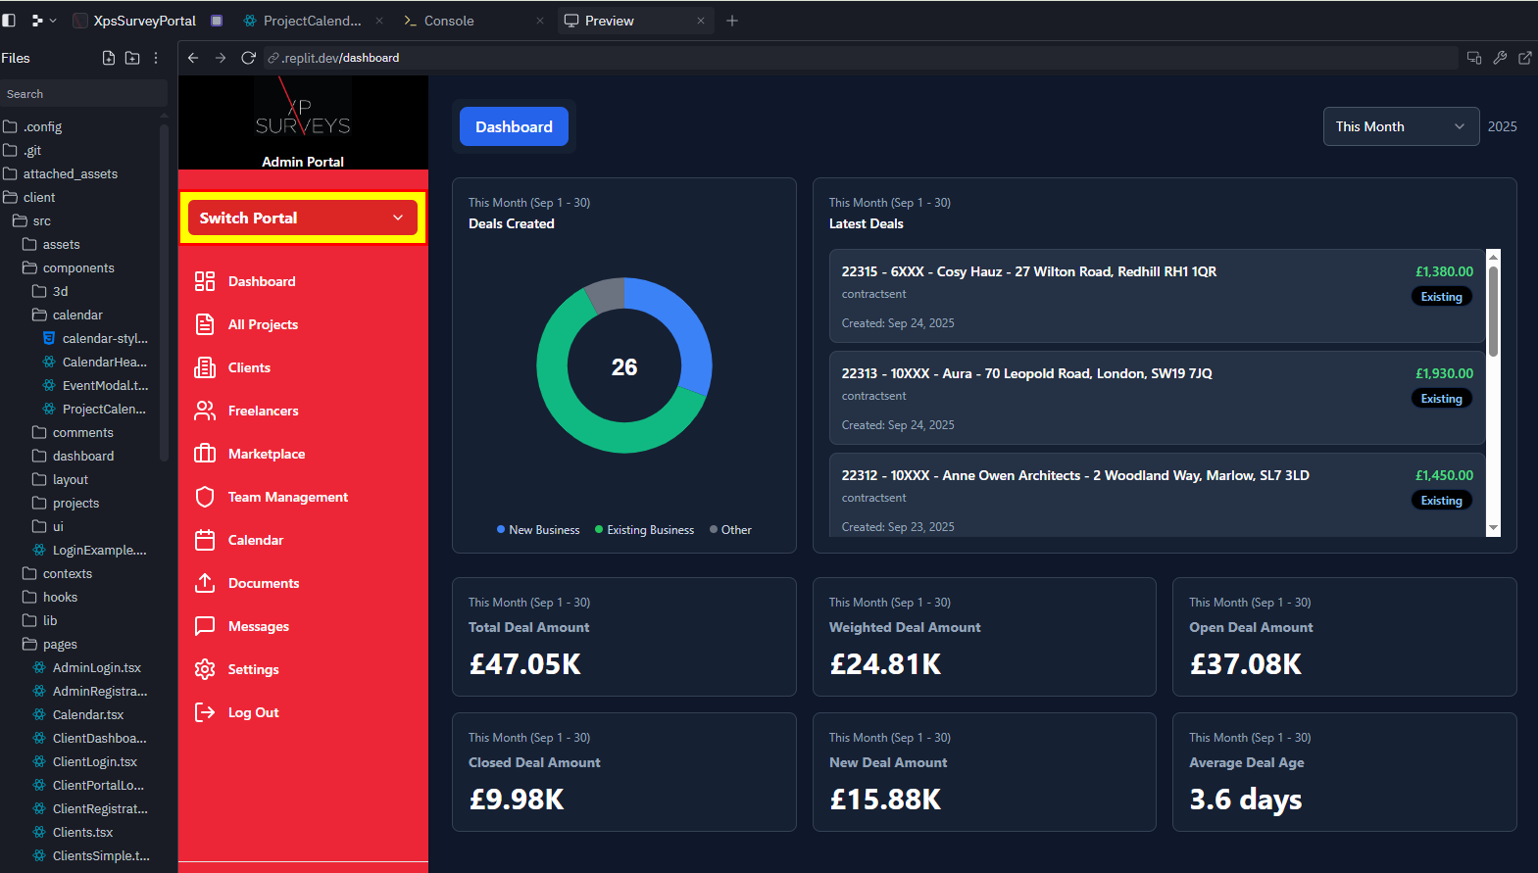Click Existing Business legend green dot
1538x873 pixels.
click(x=599, y=530)
